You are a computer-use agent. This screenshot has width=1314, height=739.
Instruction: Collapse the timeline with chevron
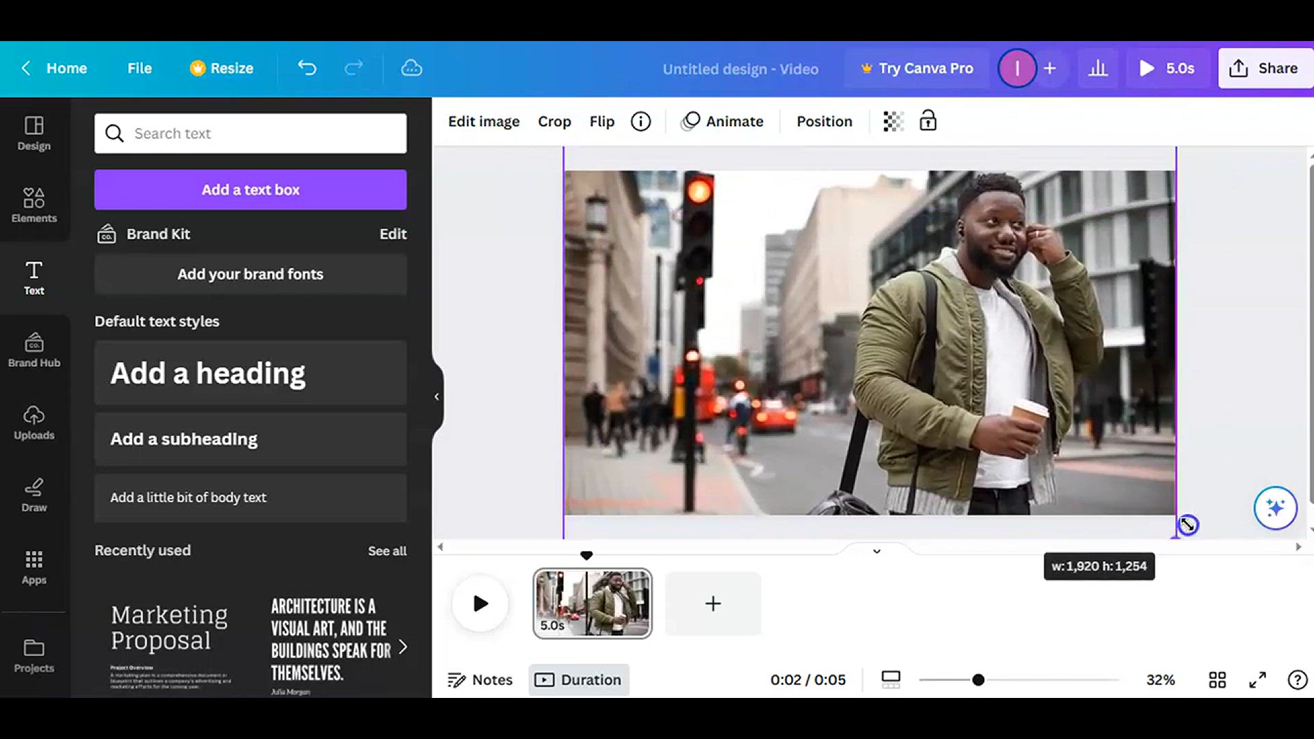pos(877,551)
